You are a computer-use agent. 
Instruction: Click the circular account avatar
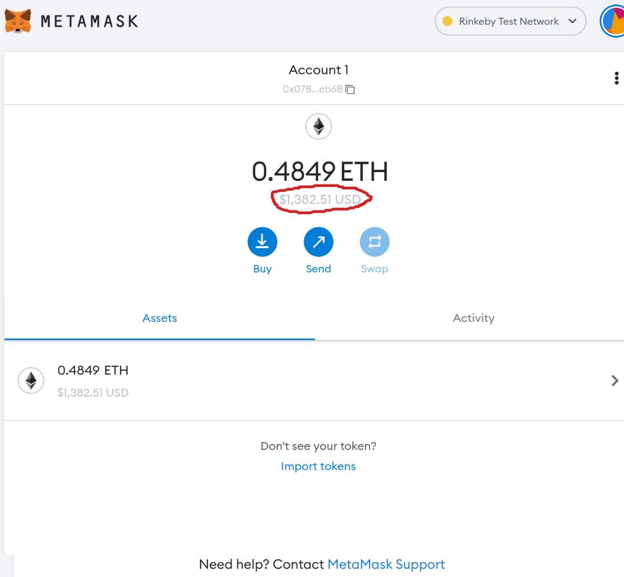point(615,20)
